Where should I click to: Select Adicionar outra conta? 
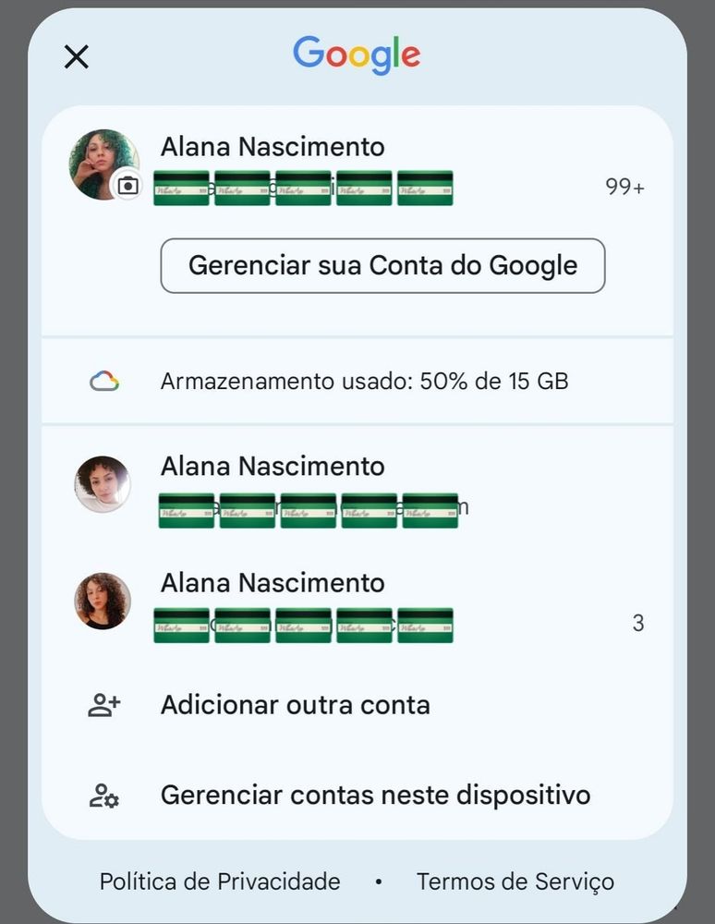pos(296,706)
